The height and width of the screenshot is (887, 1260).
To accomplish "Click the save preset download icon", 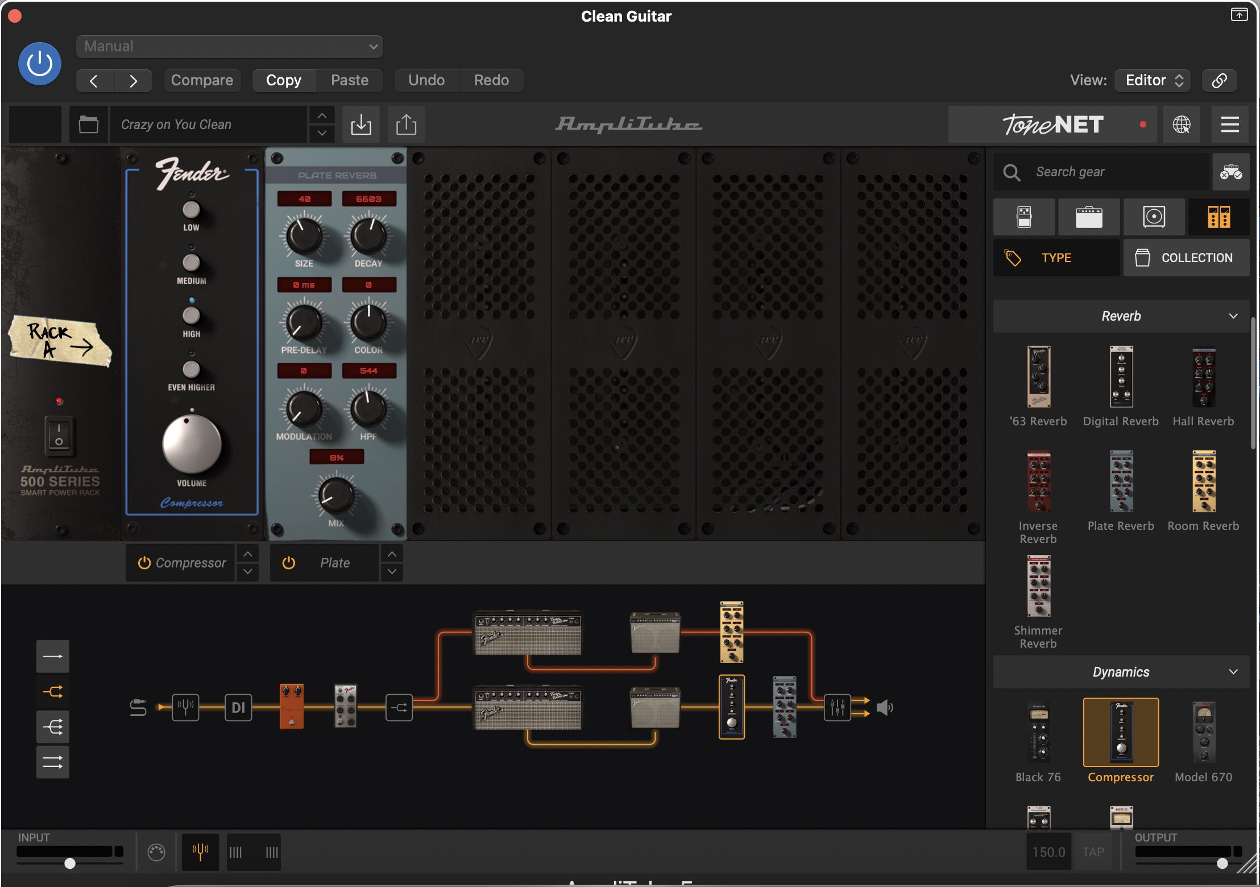I will pos(361,125).
